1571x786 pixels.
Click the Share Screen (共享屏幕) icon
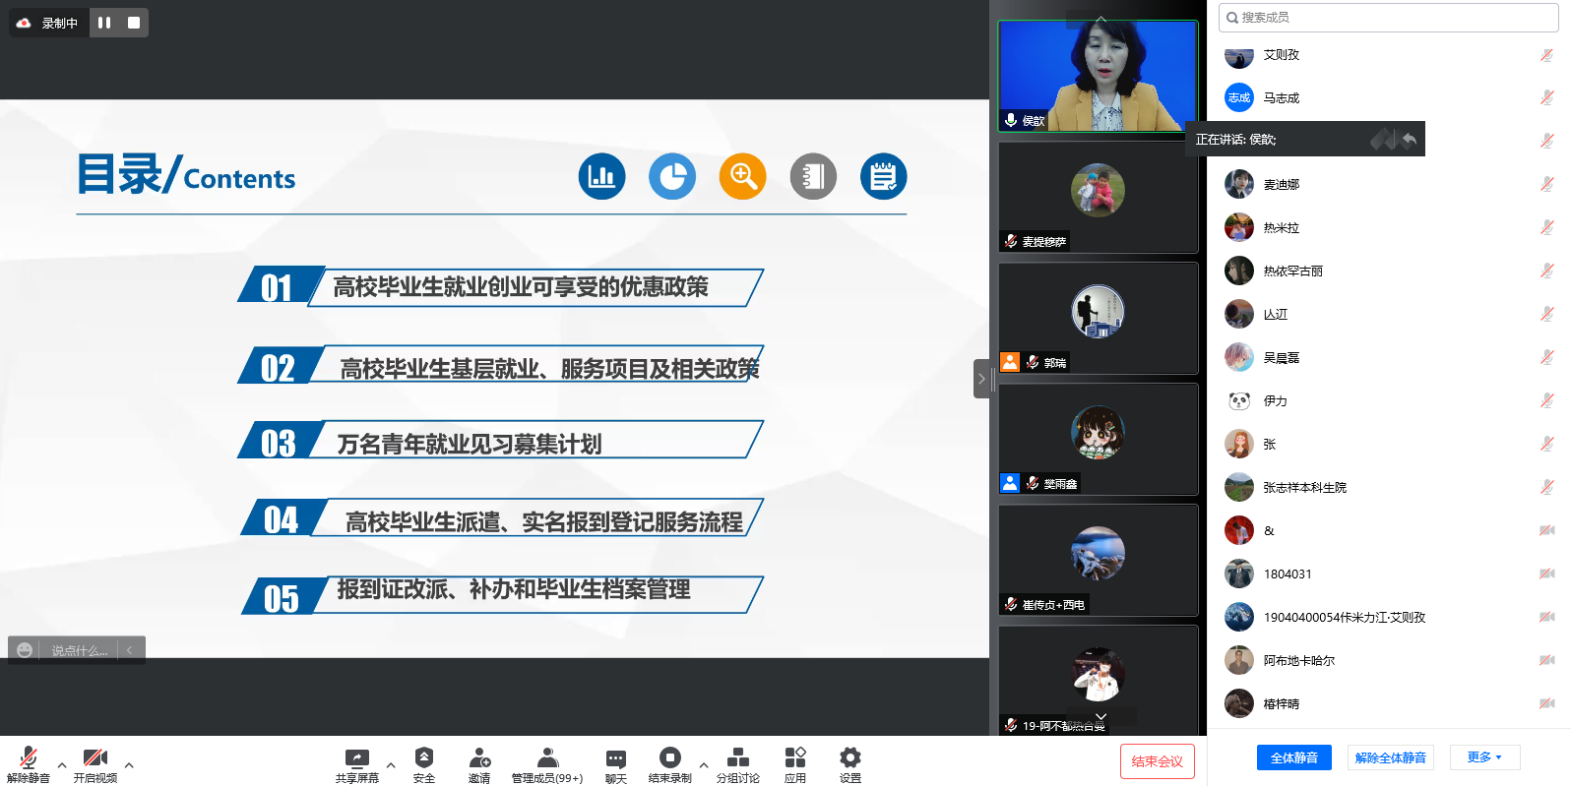(356, 758)
